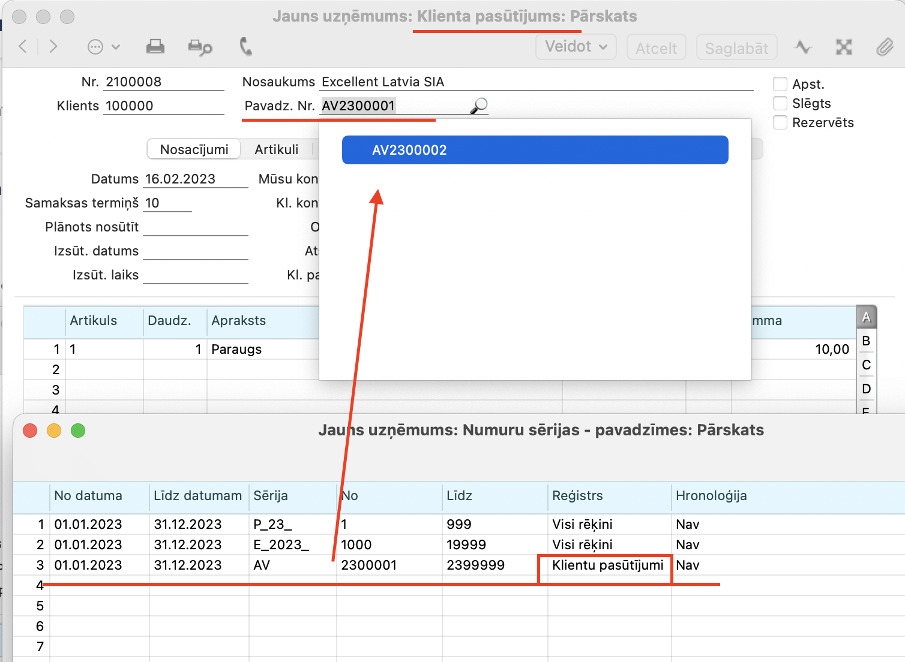Viewport: 905px width, 662px height.
Task: Go to previous record with left arrow
Action: click(23, 47)
